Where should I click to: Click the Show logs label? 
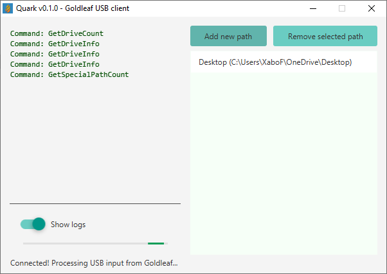(x=68, y=225)
